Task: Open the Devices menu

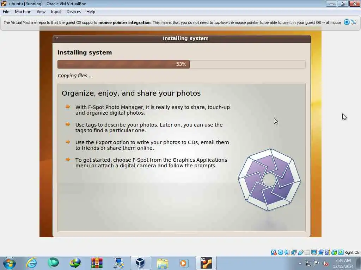Action: [73, 12]
